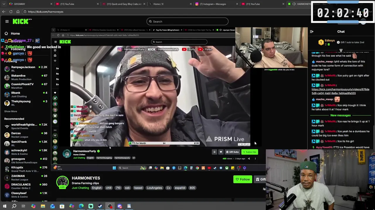The height and width of the screenshot is (210, 375).
Task: Click KKryptix avatar icon
Action: pyautogui.click(x=7, y=169)
